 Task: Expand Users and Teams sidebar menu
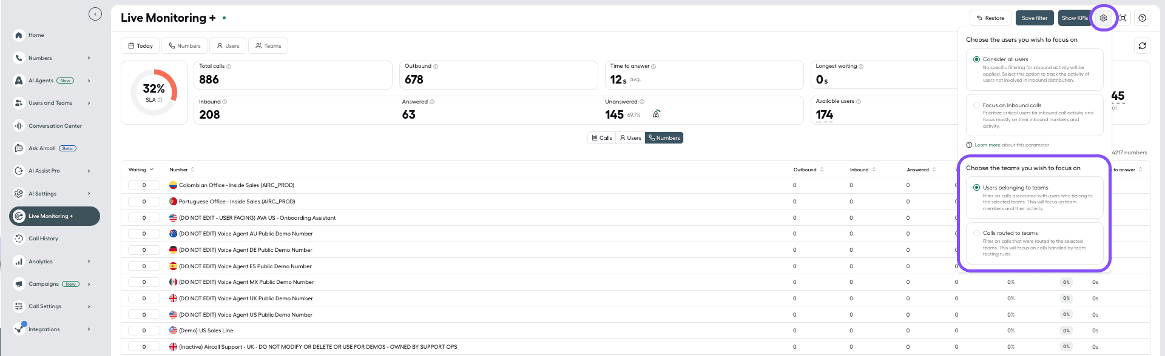(89, 103)
